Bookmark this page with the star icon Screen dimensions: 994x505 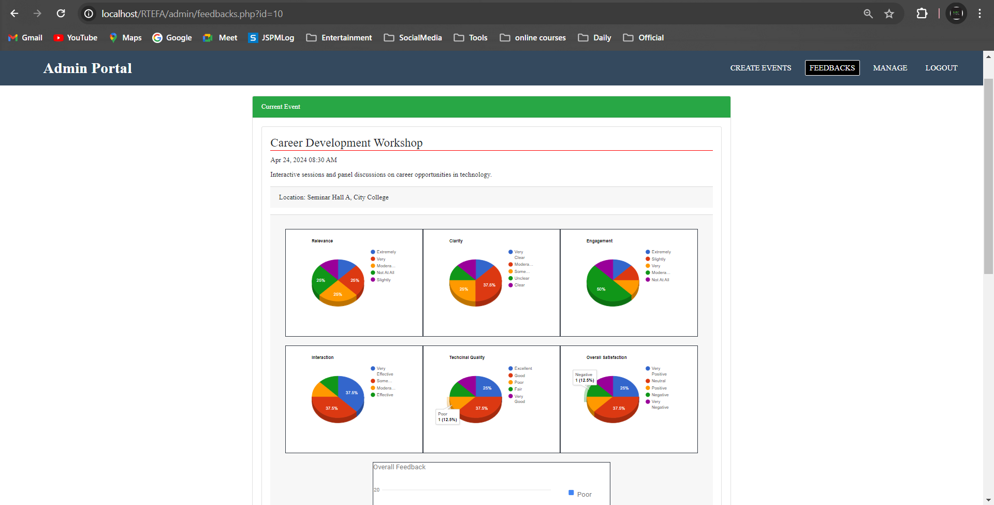889,13
